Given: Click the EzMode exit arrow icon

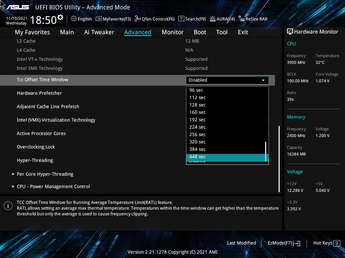Looking at the screenshot, I should pos(297,243).
